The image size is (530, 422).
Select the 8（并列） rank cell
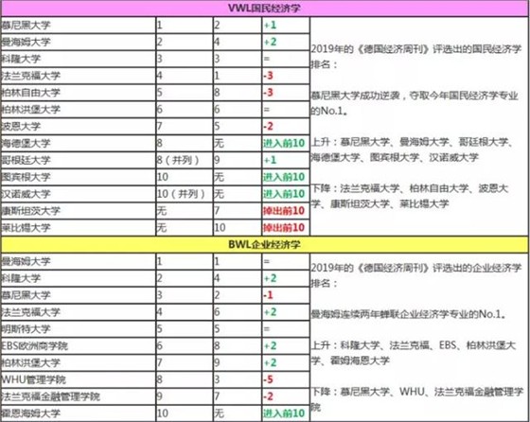185,160
